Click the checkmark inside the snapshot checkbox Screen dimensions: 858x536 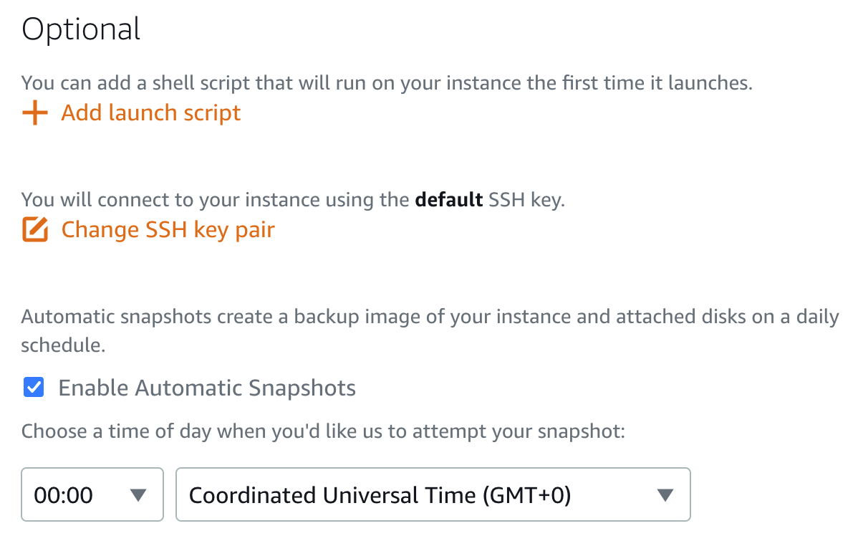point(34,387)
